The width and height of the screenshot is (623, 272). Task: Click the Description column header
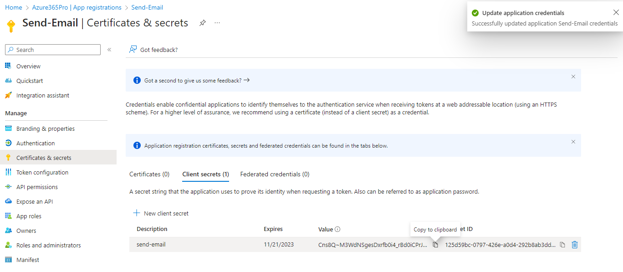[x=152, y=229]
